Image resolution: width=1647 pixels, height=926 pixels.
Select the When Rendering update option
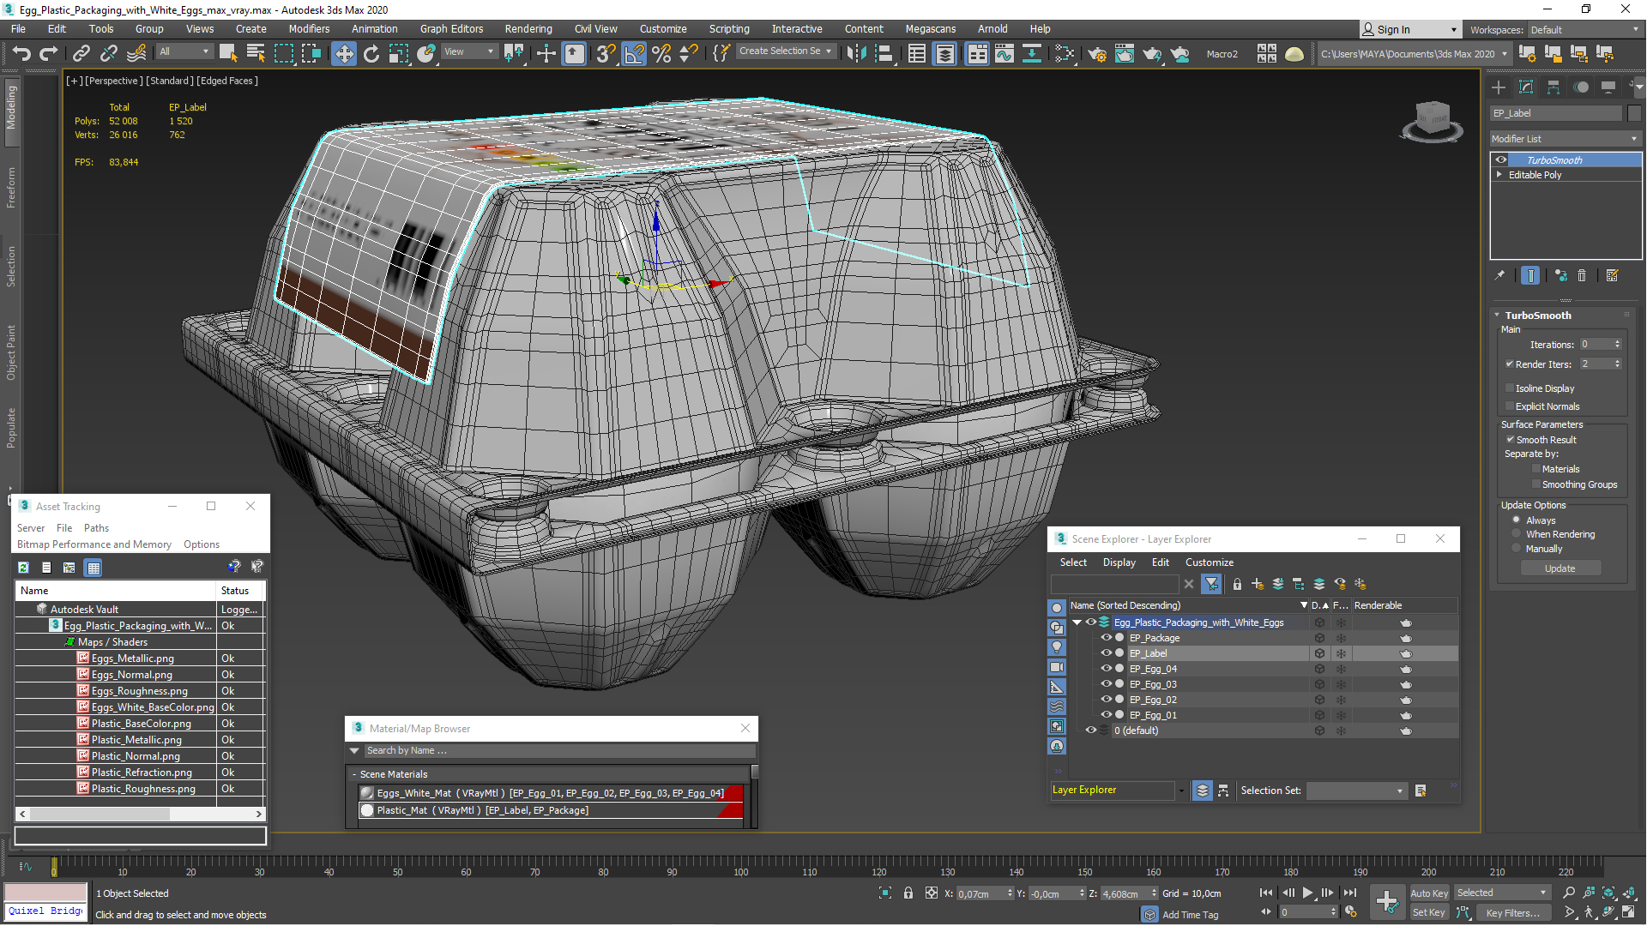[x=1517, y=534]
